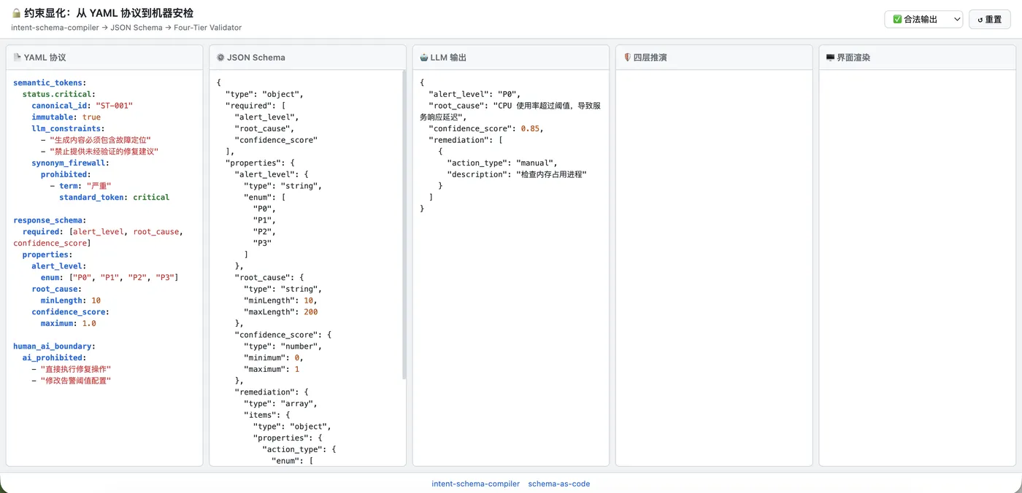Open the 合法输出 scenario dropdown arrow
1022x493 pixels.
[957, 20]
